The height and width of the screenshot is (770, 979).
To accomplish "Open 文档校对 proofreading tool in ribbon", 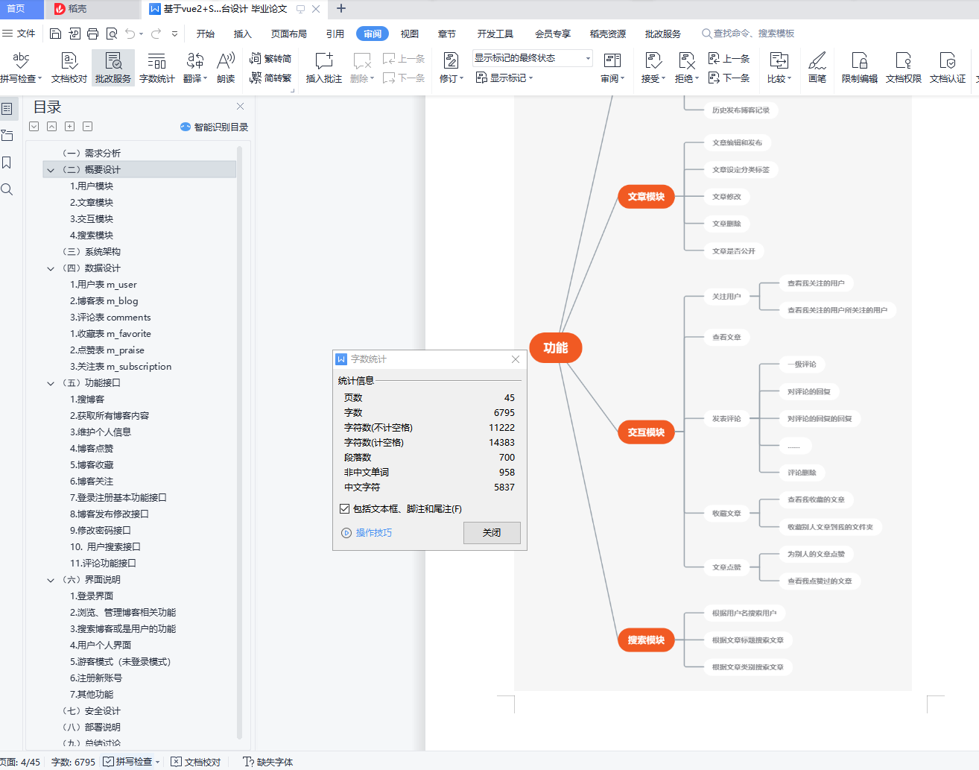I will [x=69, y=67].
